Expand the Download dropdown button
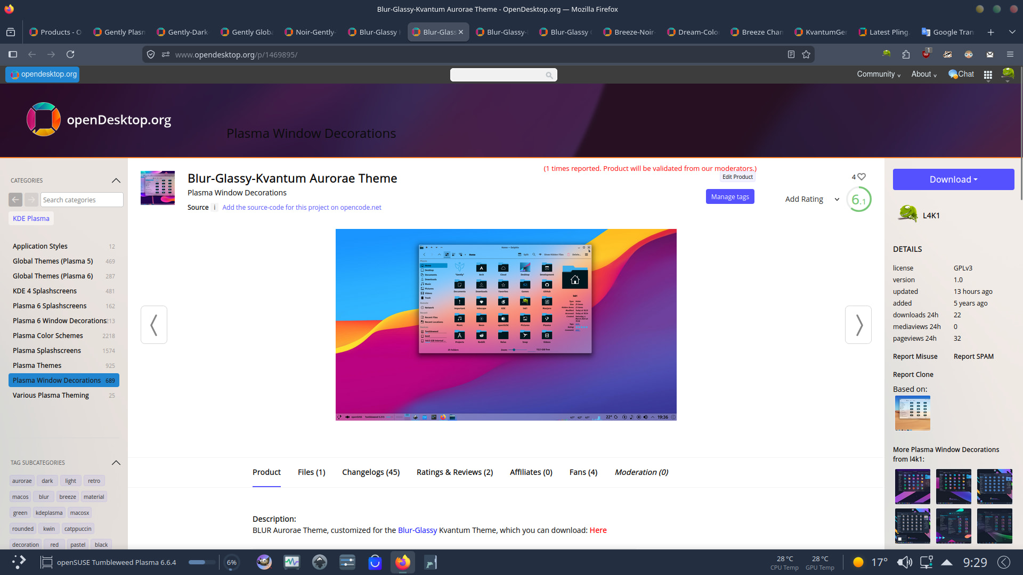This screenshot has width=1023, height=575. (953, 179)
